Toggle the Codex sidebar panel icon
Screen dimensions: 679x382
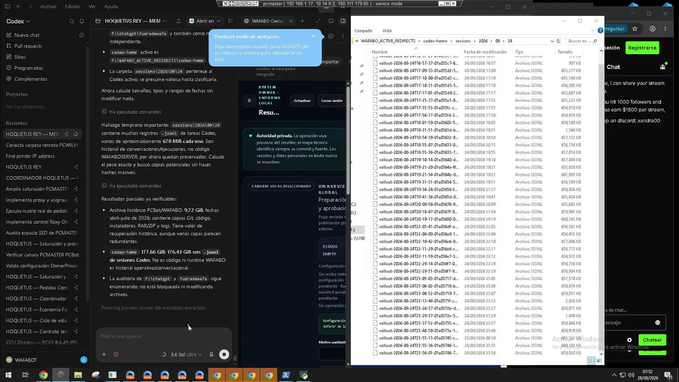pyautogui.click(x=7, y=6)
